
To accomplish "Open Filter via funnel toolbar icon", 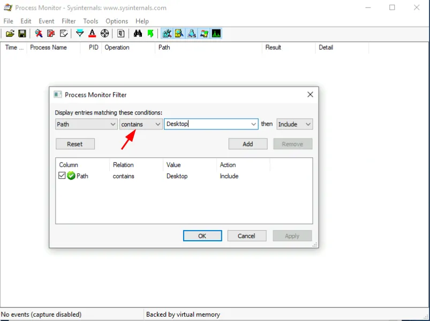I will coord(80,34).
